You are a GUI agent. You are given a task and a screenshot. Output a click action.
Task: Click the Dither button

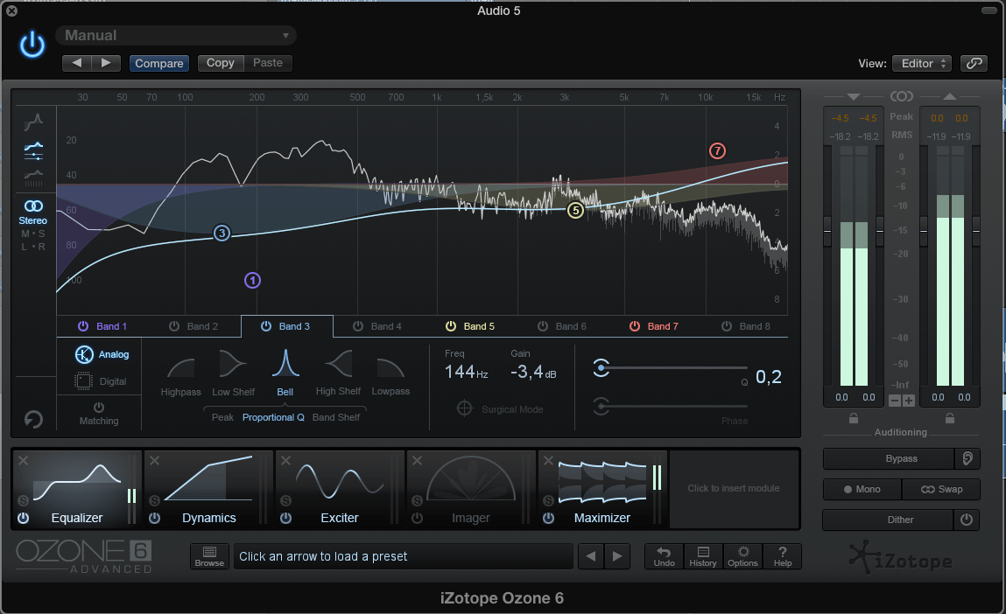coord(889,520)
